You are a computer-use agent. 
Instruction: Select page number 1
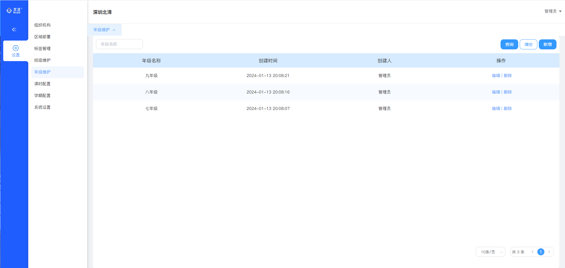541,252
